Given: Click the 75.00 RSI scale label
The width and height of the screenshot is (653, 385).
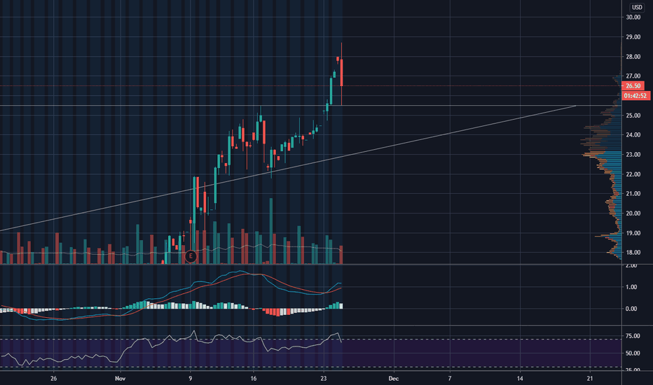Looking at the screenshot, I should [633, 336].
